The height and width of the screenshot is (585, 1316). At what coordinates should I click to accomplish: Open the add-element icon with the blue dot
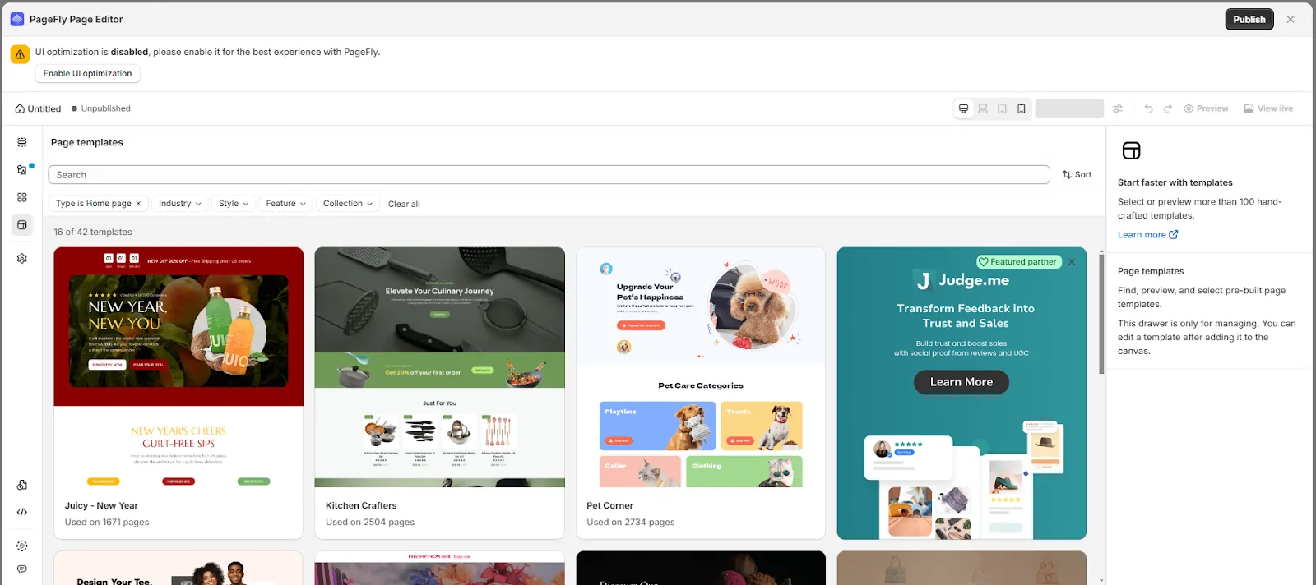pos(22,170)
